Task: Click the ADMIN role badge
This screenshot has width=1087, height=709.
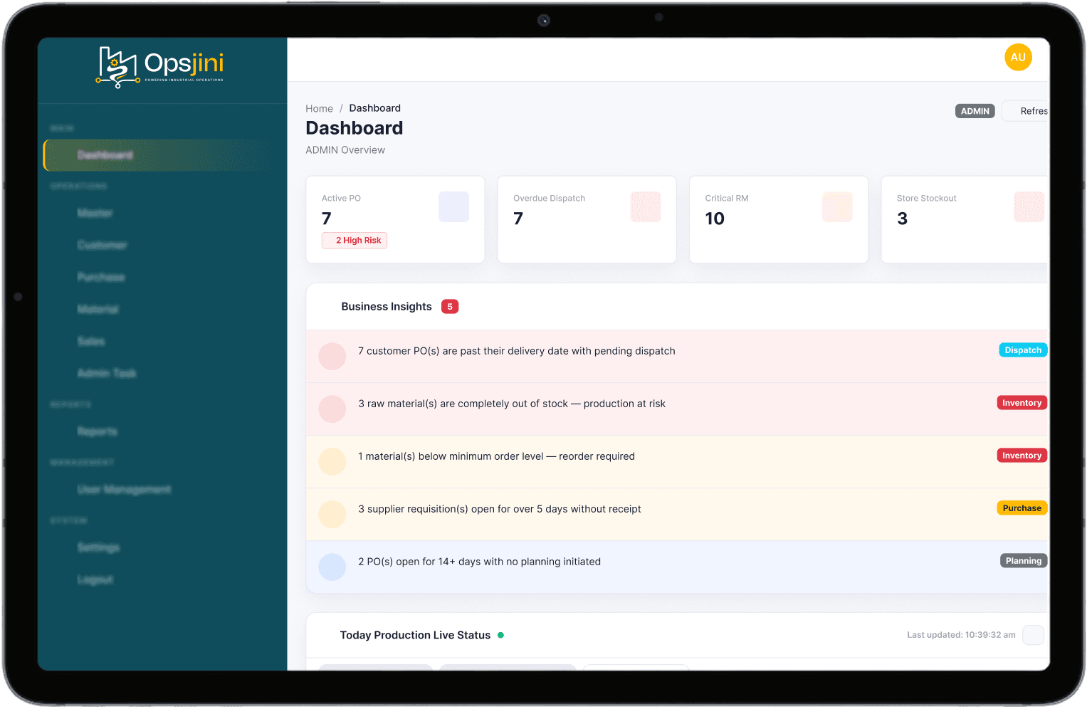Action: [975, 111]
